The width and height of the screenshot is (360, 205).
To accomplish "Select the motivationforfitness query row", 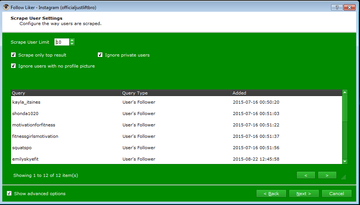I will [176, 125].
